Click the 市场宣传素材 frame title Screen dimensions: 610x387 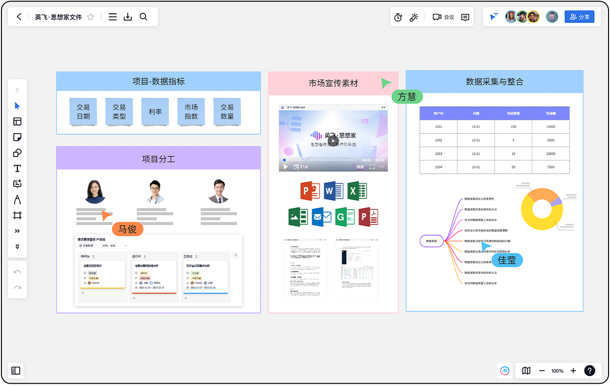(333, 83)
